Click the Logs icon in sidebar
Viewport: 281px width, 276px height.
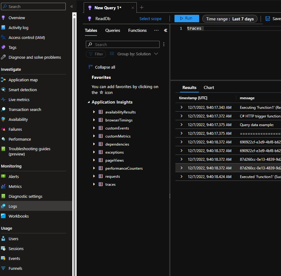[x=3, y=206]
